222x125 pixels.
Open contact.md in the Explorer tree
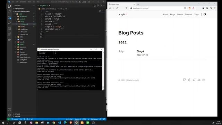pyautogui.click(x=24, y=34)
